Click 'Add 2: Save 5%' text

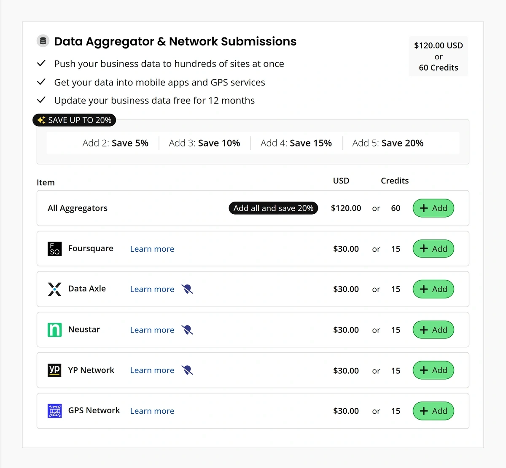(116, 143)
